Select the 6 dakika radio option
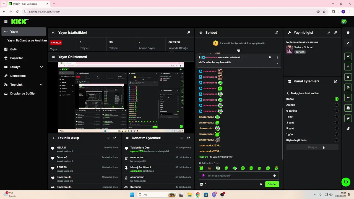The image size is (354, 199). 337,111
